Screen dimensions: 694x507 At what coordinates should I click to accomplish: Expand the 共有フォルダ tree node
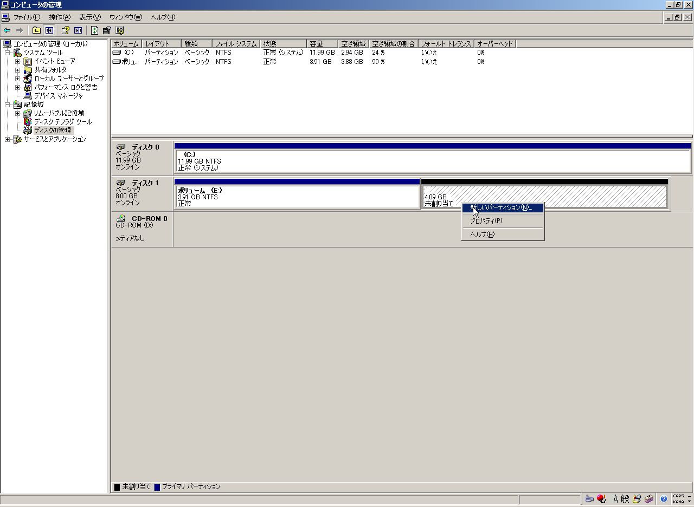[17, 70]
